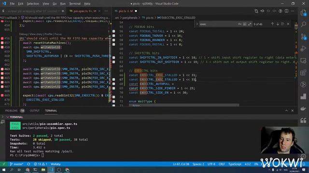Open the Go menu
309x173 pixels.
[55, 4]
